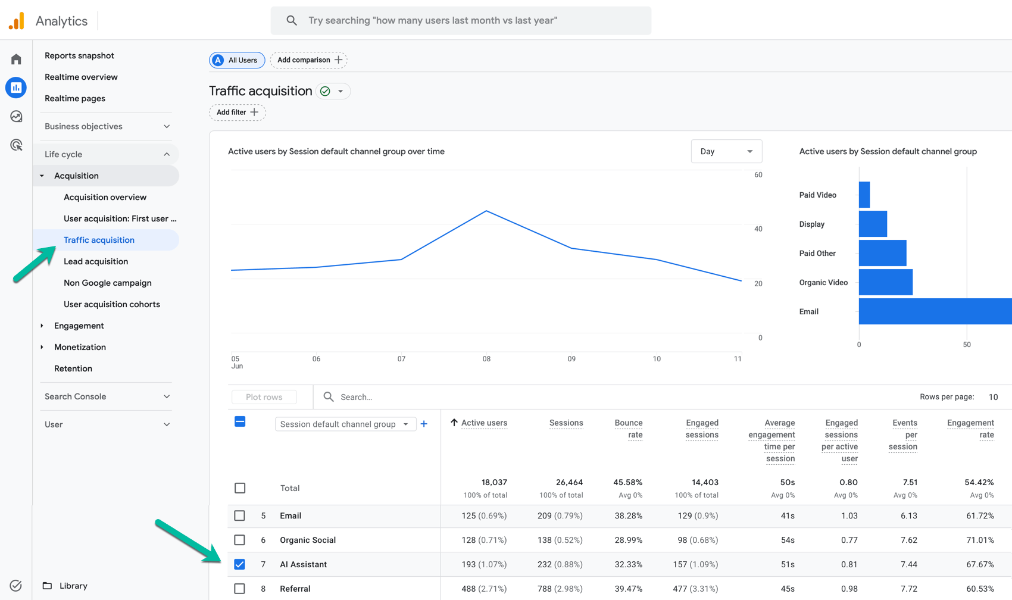
Task: Open Reports snapshot
Action: click(x=79, y=55)
